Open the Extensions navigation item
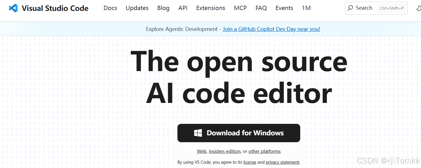This screenshot has width=421, height=168. coord(211,8)
